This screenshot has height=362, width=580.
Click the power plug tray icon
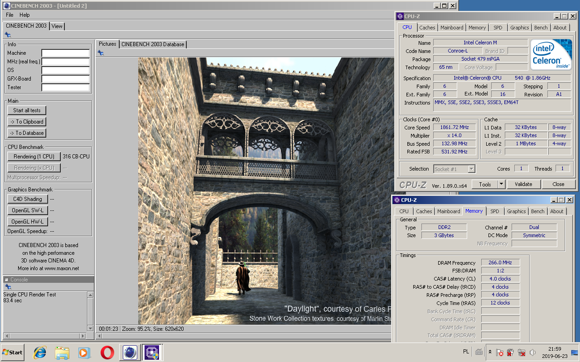pyautogui.click(x=511, y=352)
